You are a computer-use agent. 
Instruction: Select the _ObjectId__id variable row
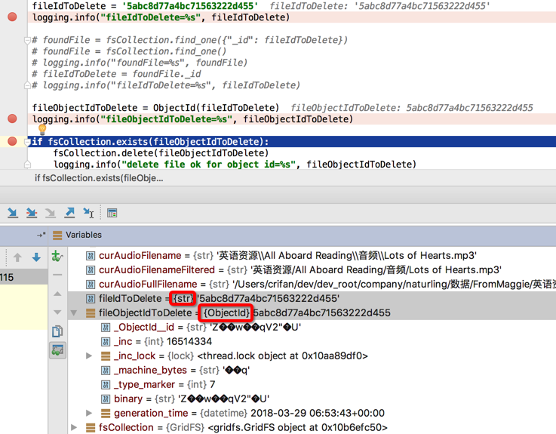312,327
